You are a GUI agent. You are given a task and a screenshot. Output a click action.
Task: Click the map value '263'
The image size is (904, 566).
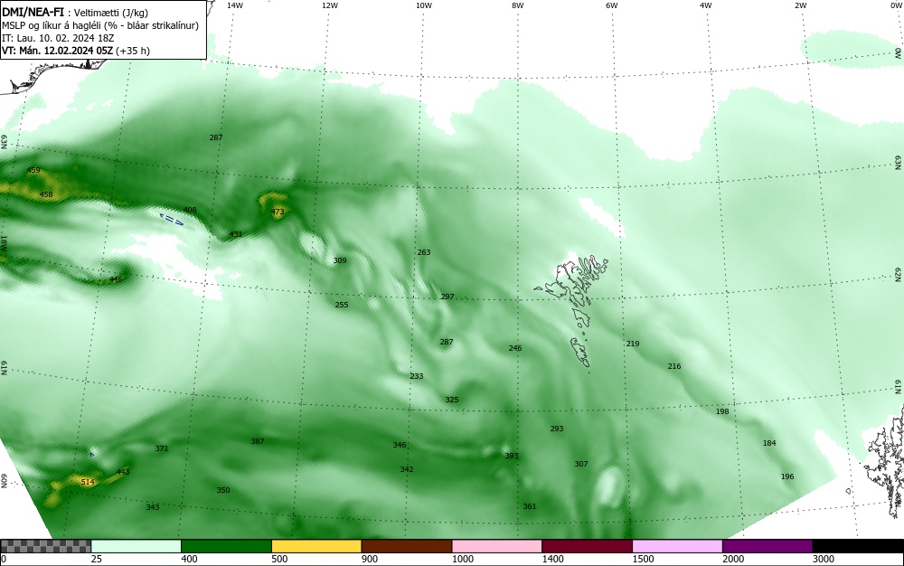[x=424, y=252]
